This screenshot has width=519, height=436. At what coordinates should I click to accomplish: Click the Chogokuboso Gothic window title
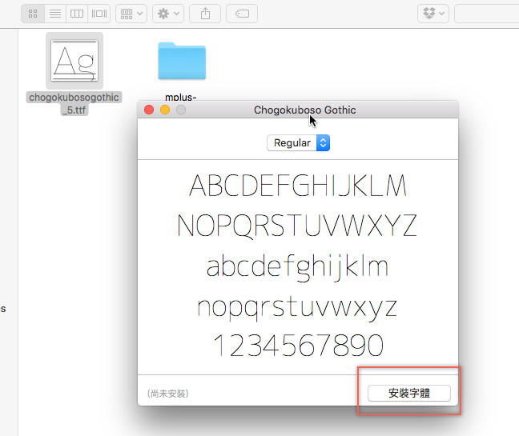point(305,110)
